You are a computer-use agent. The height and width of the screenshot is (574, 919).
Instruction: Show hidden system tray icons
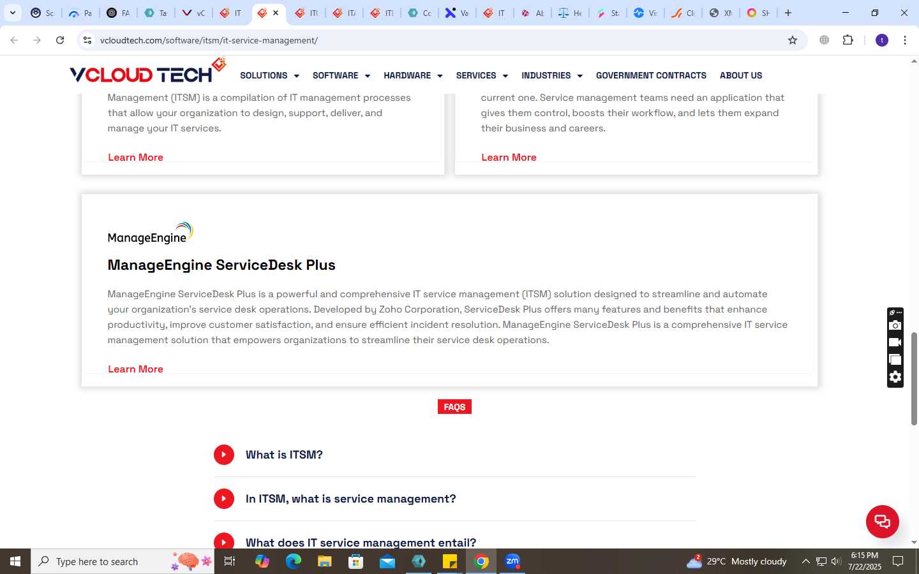[x=805, y=561]
